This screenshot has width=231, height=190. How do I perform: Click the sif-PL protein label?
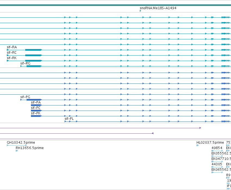(x=69, y=119)
